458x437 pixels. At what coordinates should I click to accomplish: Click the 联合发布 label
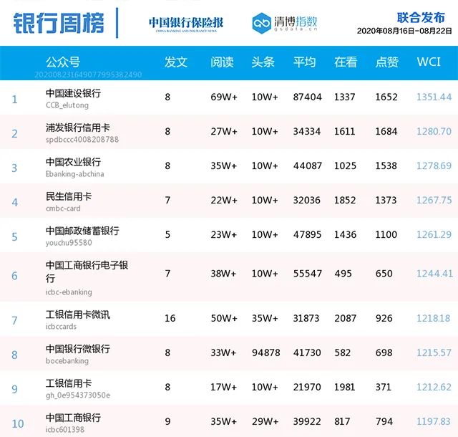421,17
